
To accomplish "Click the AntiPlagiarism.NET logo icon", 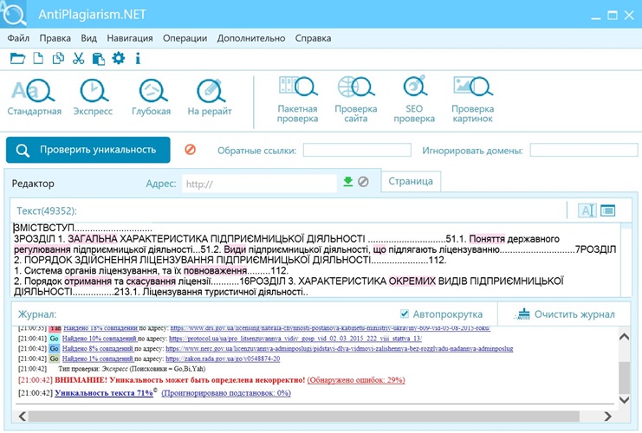I will point(14,14).
